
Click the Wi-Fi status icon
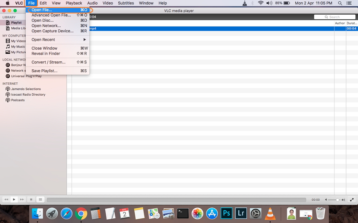pos(261,3)
